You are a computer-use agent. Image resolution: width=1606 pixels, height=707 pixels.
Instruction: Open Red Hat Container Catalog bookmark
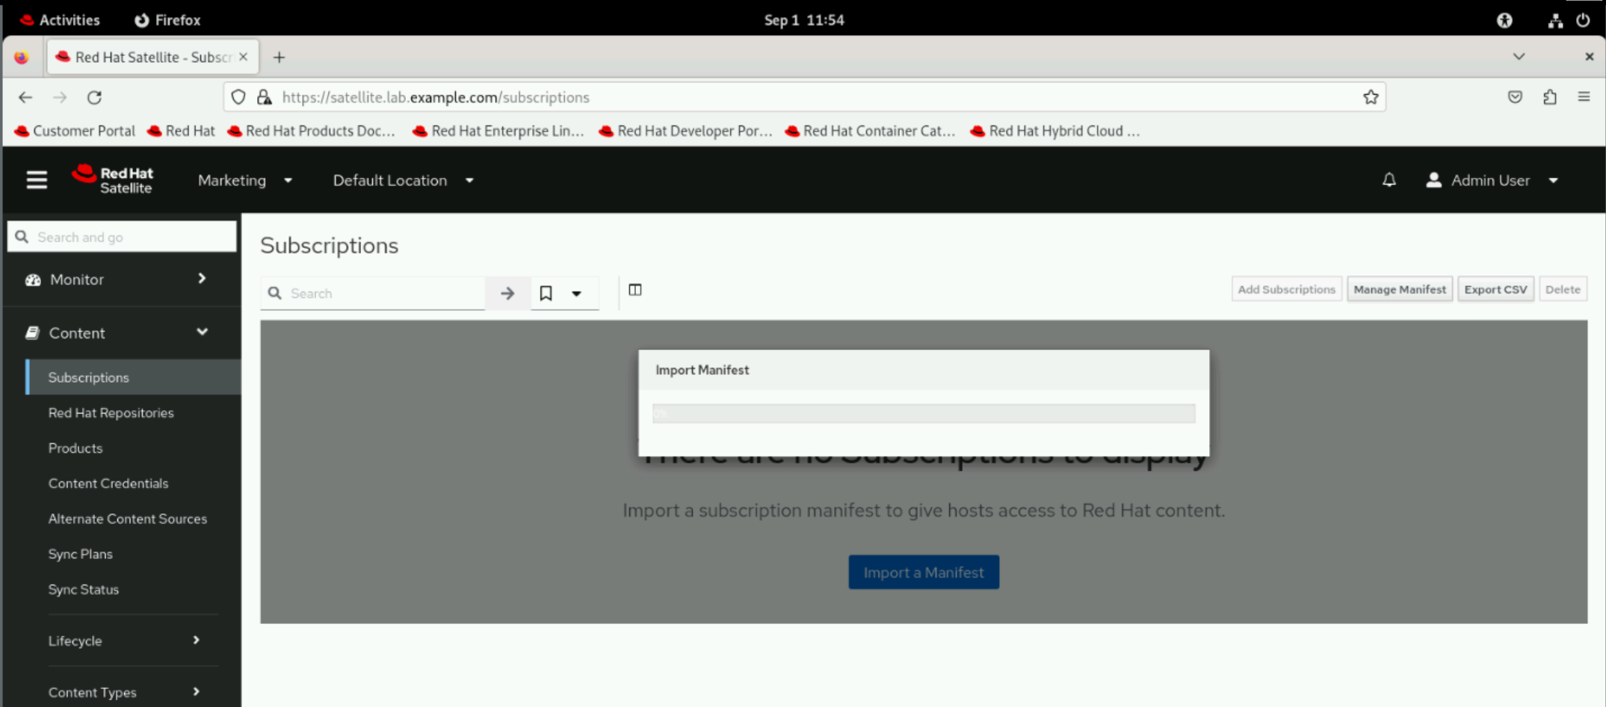(x=871, y=131)
